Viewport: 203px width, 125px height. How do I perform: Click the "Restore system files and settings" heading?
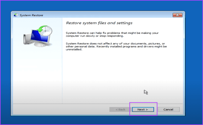tap(99, 23)
